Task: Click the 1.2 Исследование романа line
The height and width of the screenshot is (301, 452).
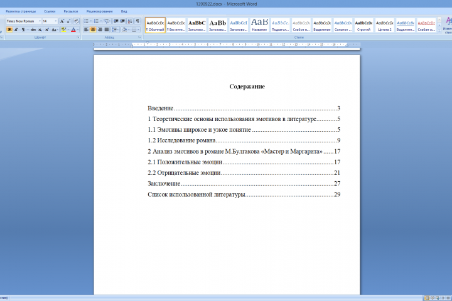Action: [244, 140]
